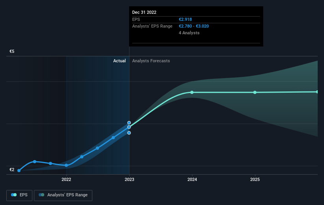Toggle the Analysts' EPS Range legend button
324x205 pixels.
point(63,195)
